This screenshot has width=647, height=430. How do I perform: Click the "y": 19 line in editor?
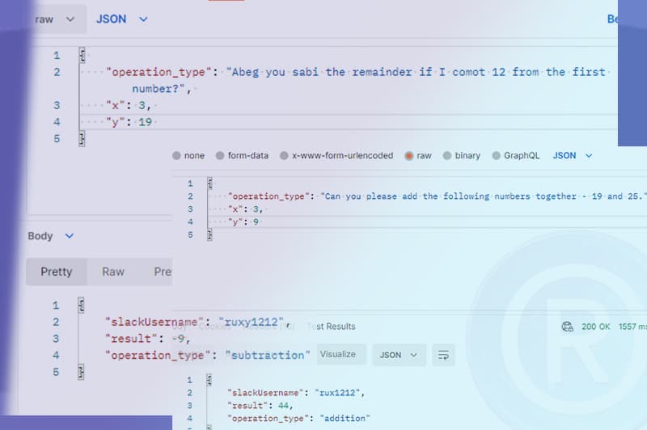(129, 122)
